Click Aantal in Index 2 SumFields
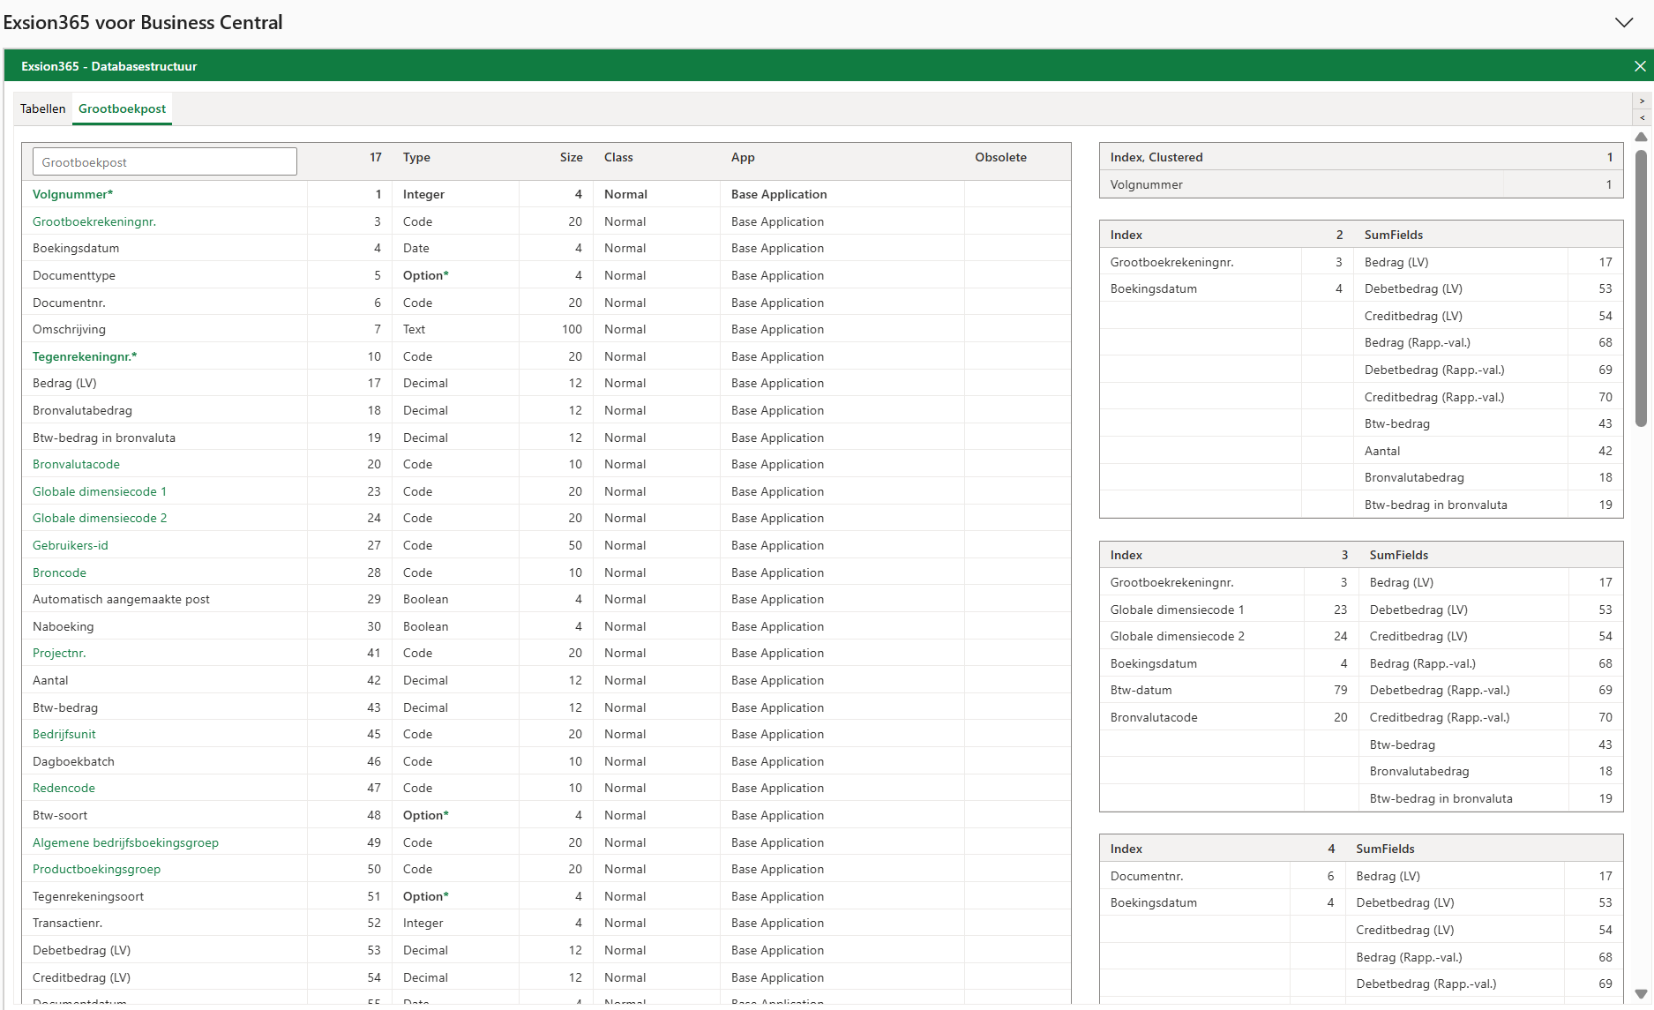 [x=1381, y=451]
